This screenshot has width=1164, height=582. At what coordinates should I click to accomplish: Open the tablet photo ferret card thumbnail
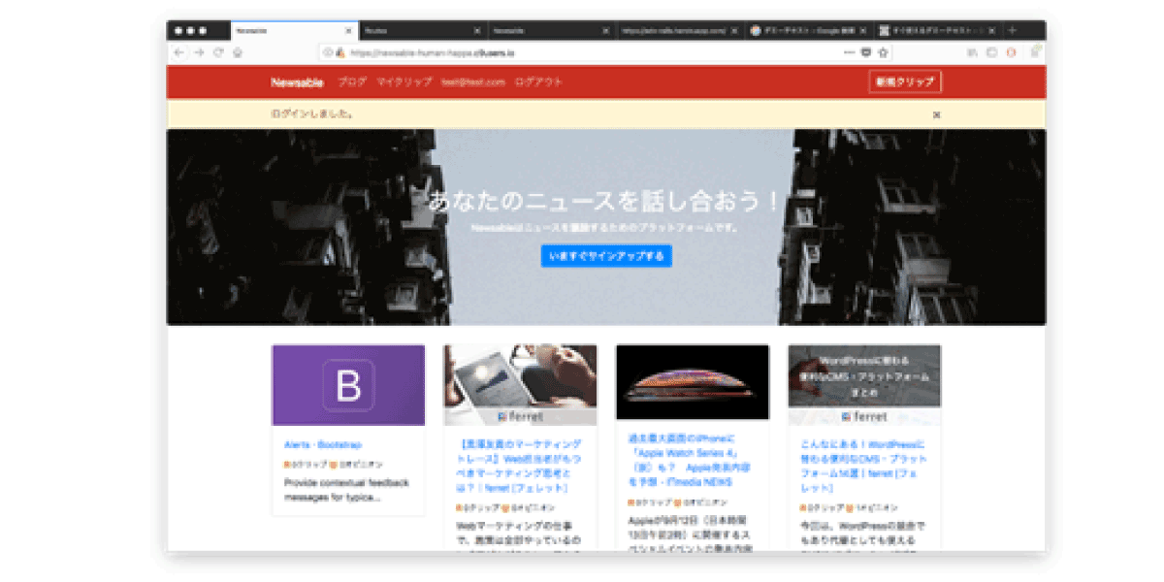(x=521, y=385)
